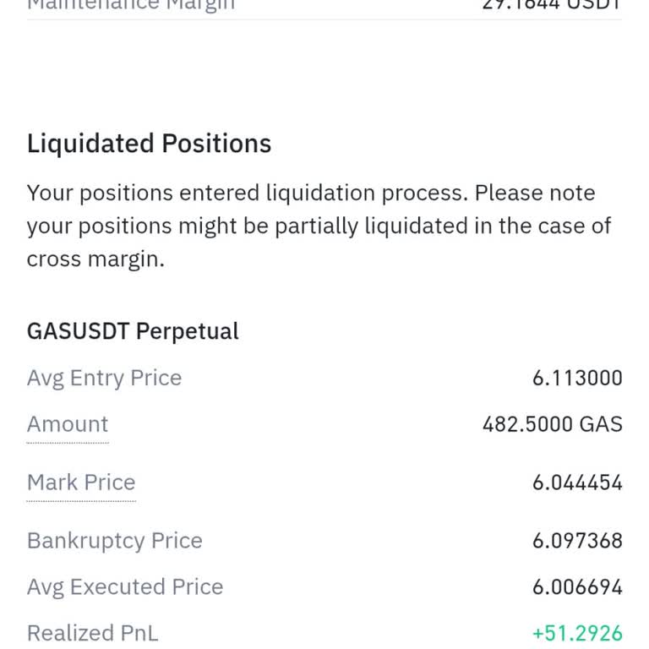649x649 pixels.
Task: Tap the underlined Amount label for info
Action: click(68, 424)
